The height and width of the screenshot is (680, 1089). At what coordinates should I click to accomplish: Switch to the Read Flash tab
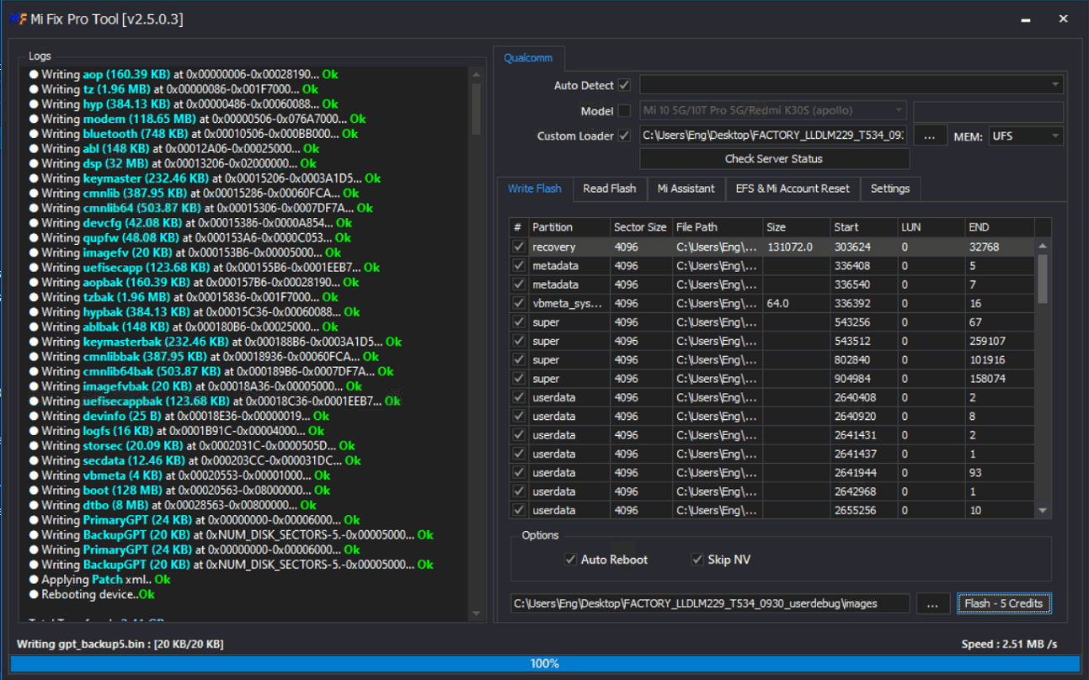[x=609, y=189]
